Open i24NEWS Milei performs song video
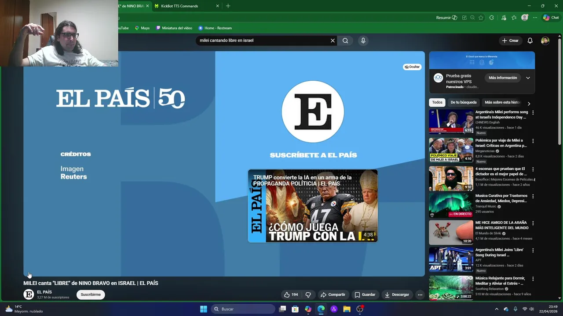 451,121
